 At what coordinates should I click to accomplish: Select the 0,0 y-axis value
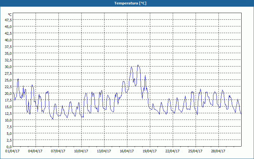[9, 147]
